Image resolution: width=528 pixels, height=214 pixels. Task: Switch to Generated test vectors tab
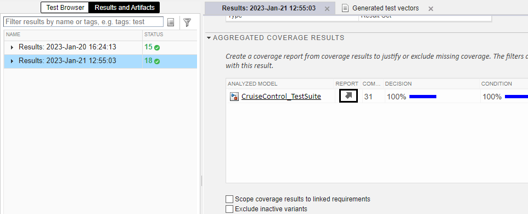coord(385,8)
